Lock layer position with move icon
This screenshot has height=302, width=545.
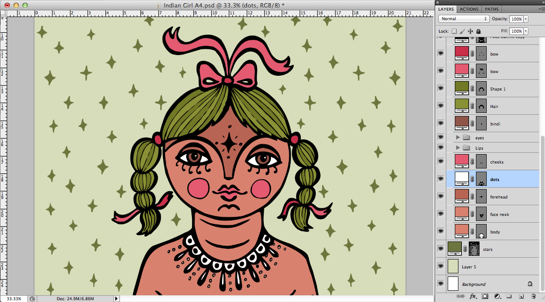pyautogui.click(x=470, y=31)
